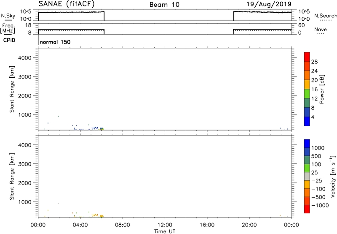The width and height of the screenshot is (337, 234).
Task: Click the green power echo cluster near 06:00
Action: [x=102, y=129]
